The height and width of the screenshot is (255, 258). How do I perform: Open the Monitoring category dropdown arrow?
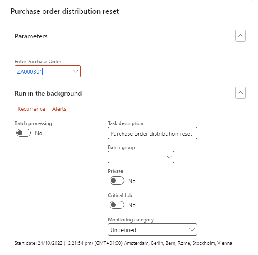point(192,229)
